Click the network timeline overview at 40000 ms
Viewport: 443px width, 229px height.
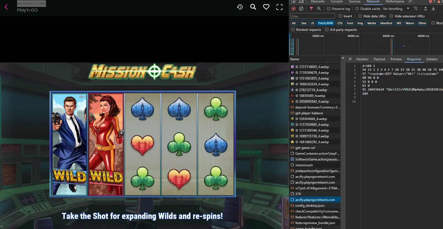pos(359,44)
